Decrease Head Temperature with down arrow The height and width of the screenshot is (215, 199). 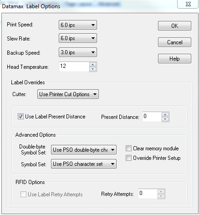point(92,69)
